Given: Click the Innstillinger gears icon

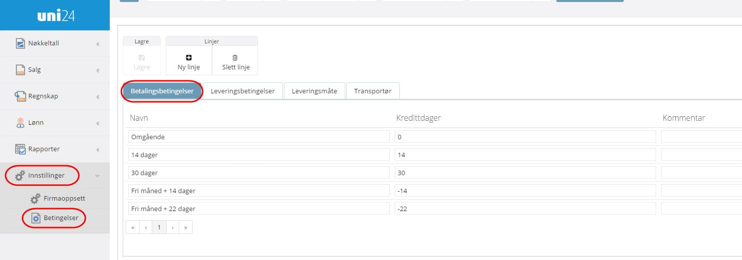Looking at the screenshot, I should (20, 176).
